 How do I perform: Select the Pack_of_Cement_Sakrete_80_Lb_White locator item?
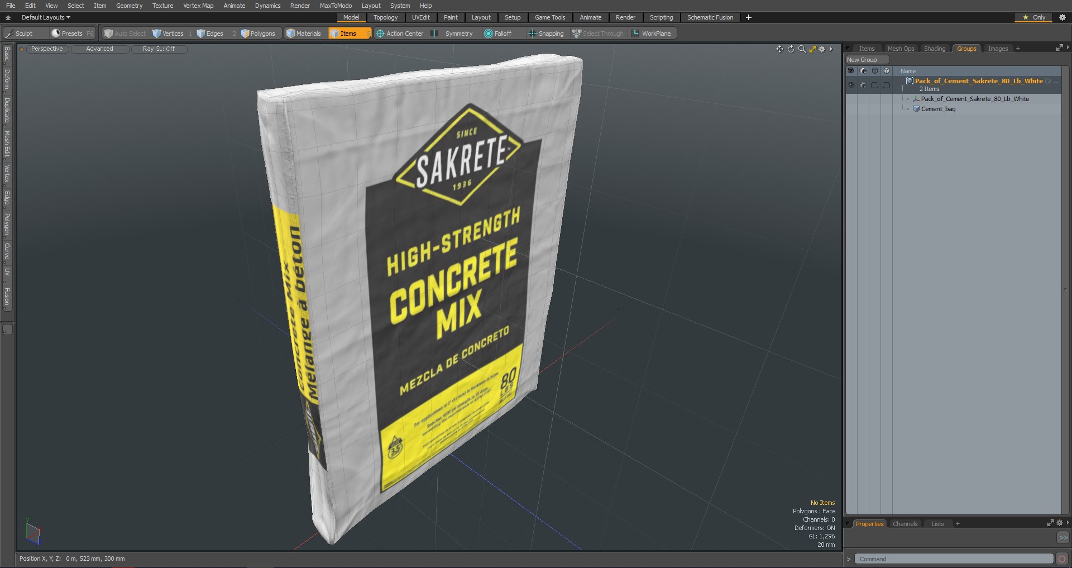click(x=975, y=99)
